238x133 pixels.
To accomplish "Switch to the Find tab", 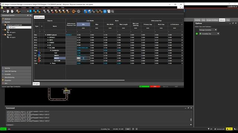I will 228,20.
